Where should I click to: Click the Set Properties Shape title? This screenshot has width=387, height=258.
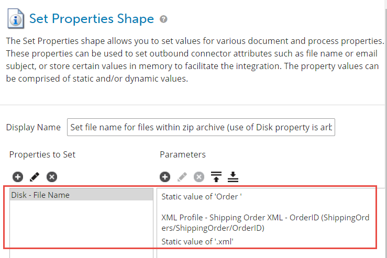pos(91,19)
